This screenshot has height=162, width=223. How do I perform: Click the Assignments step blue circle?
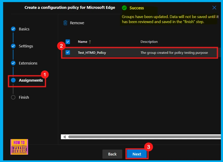13,80
